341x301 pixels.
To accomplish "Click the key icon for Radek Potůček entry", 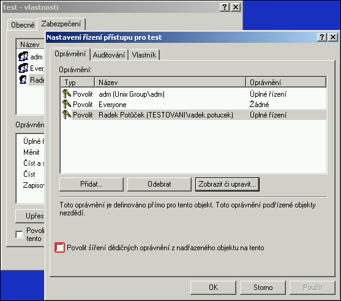I will [67, 115].
